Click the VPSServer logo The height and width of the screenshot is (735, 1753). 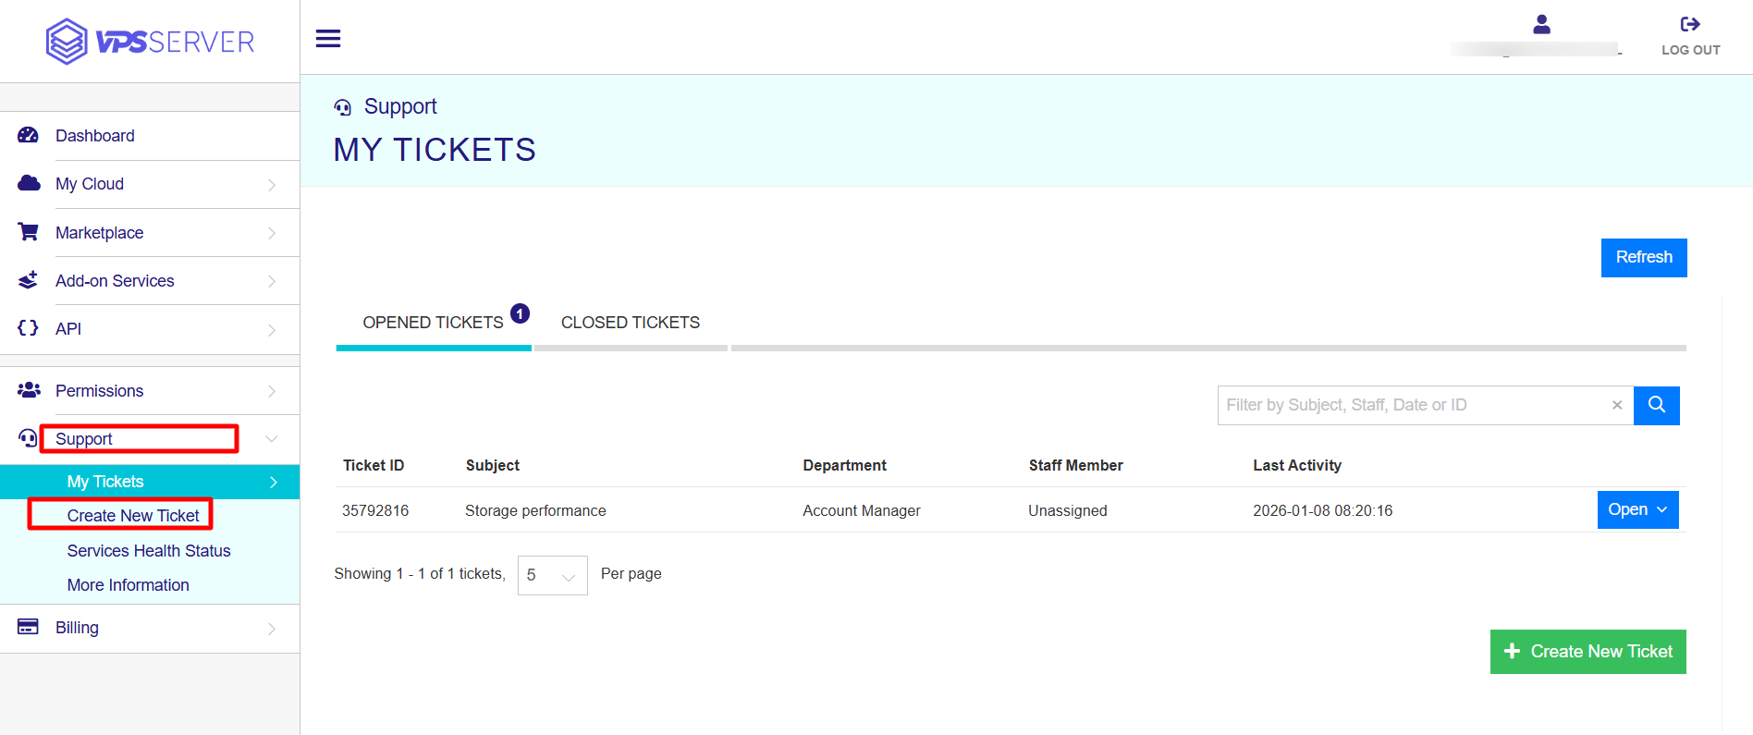(150, 42)
